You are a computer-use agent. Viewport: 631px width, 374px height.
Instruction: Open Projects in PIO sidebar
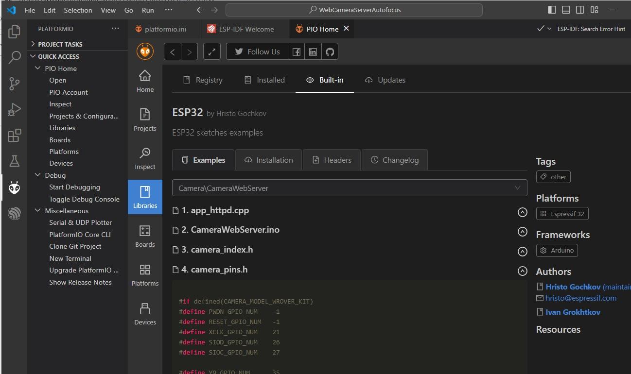145,120
